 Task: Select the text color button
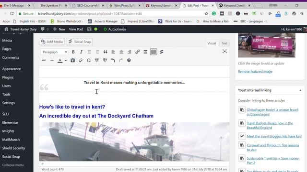(60, 61)
